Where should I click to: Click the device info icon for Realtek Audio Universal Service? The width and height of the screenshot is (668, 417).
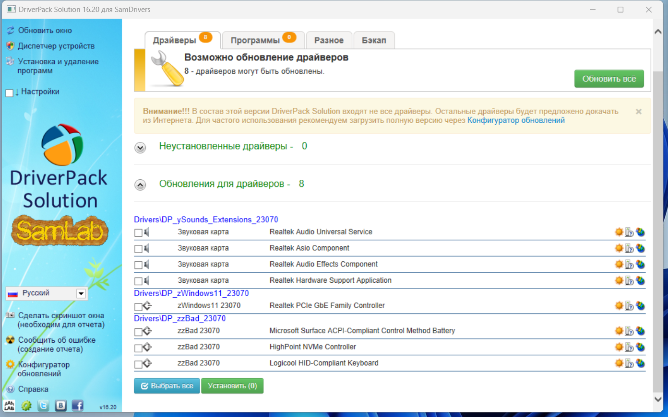point(630,232)
